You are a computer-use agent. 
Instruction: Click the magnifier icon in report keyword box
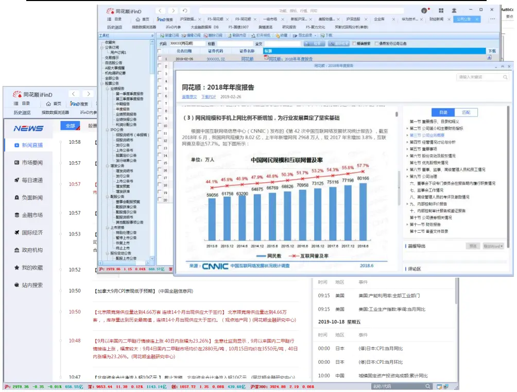(x=505, y=77)
